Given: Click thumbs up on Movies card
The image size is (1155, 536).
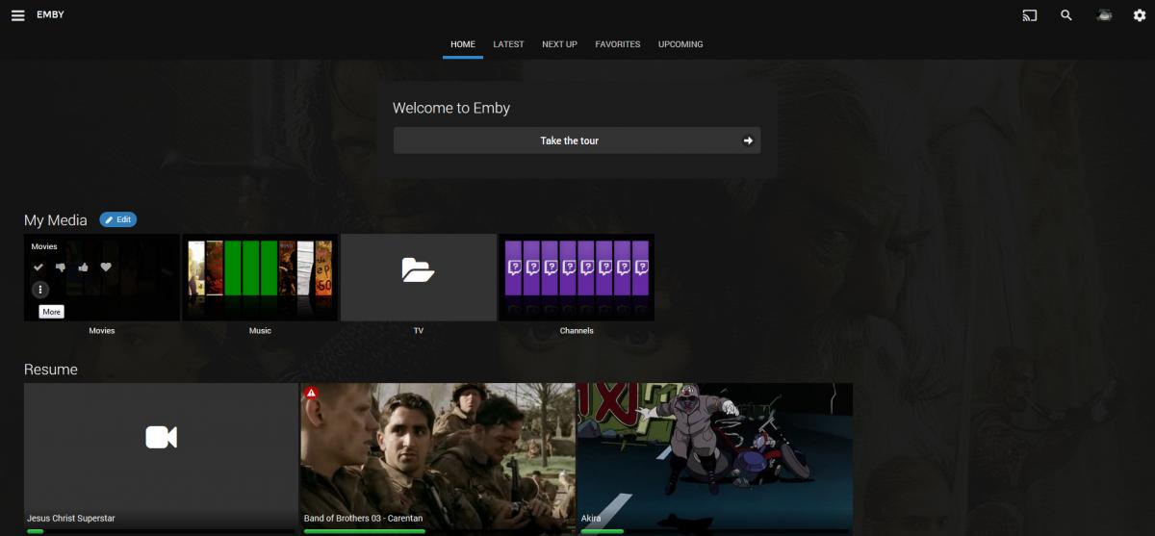Looking at the screenshot, I should pos(83,267).
